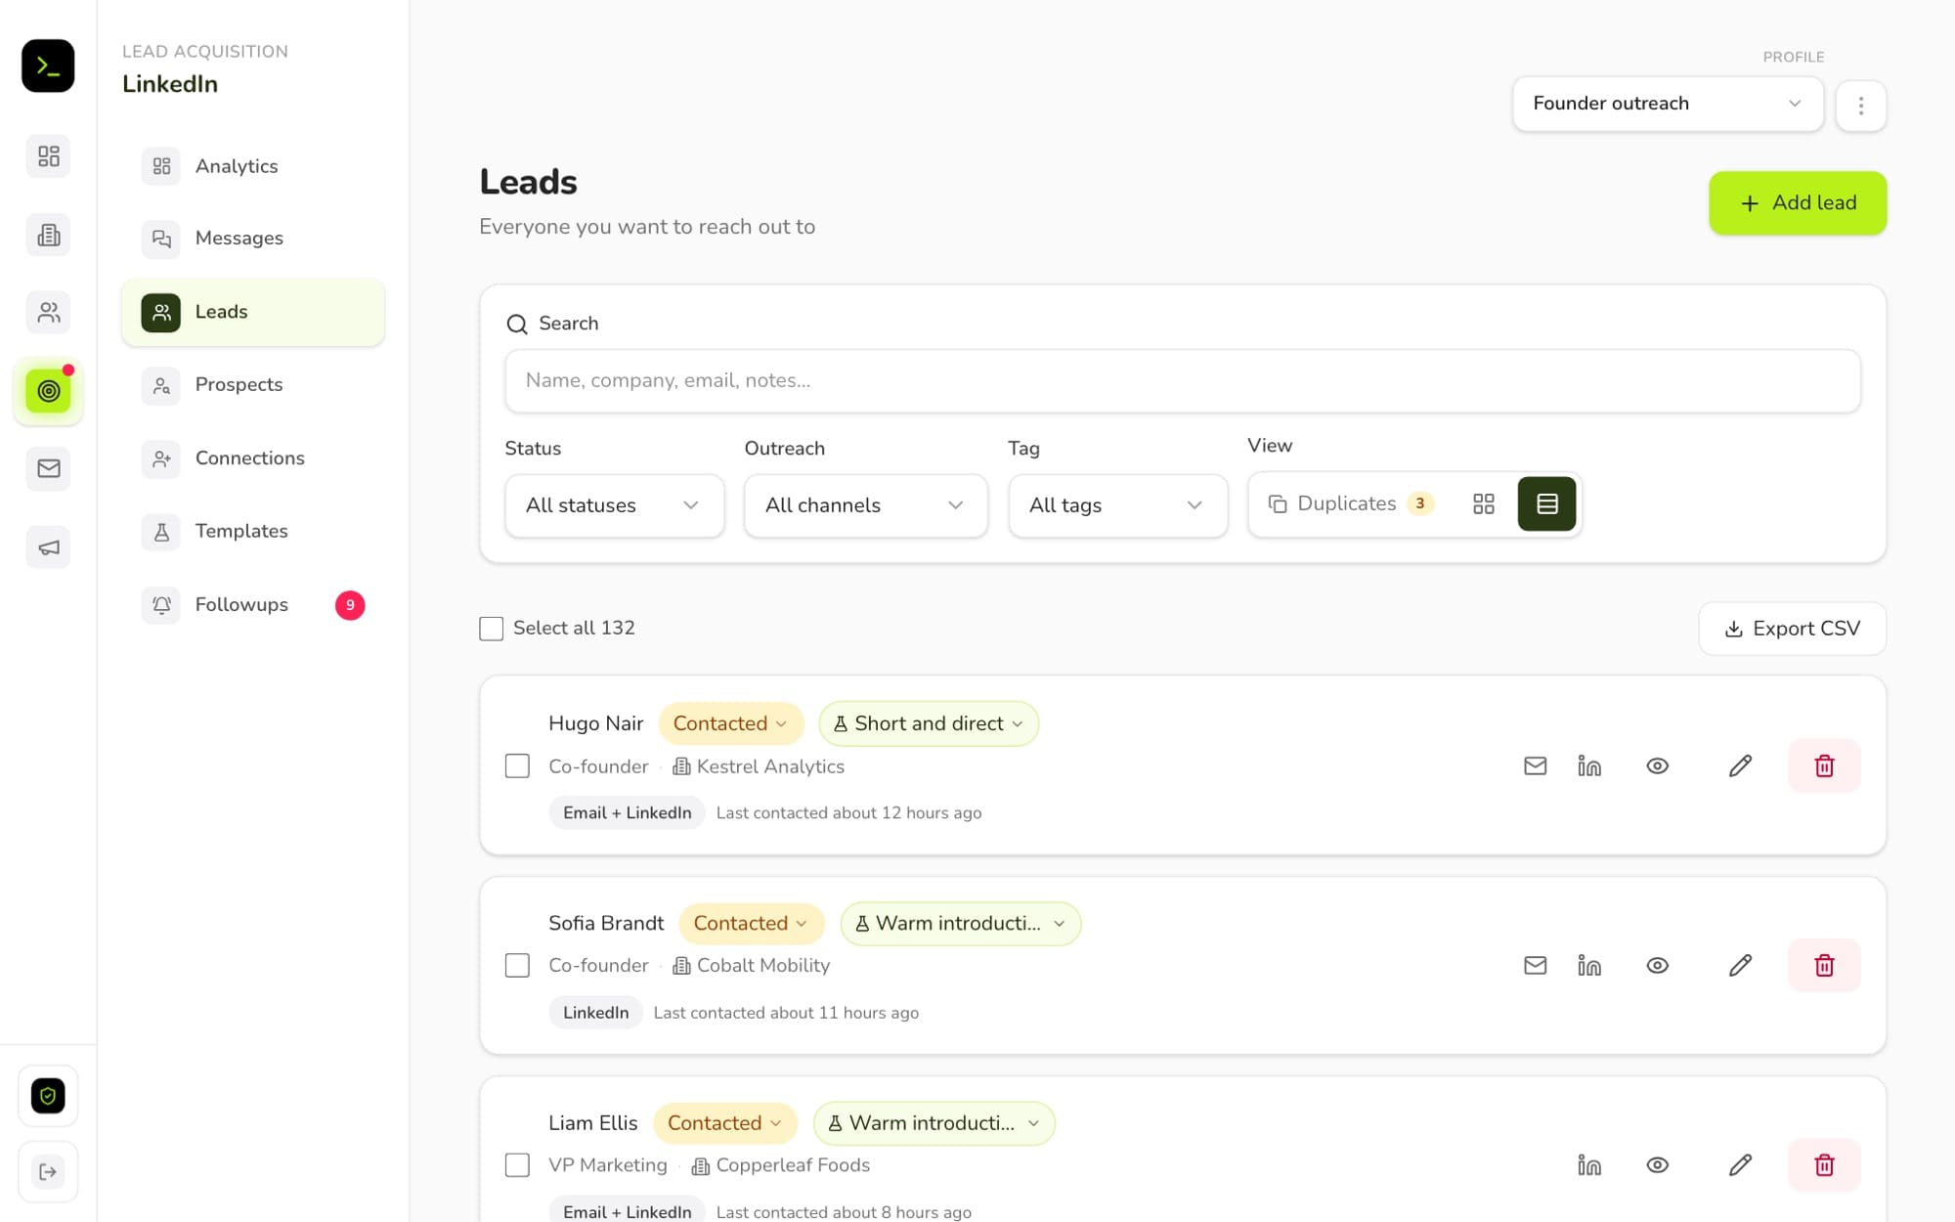Viewport: 1955px width, 1222px height.
Task: Go to Prospects in sidebar
Action: coord(253,385)
